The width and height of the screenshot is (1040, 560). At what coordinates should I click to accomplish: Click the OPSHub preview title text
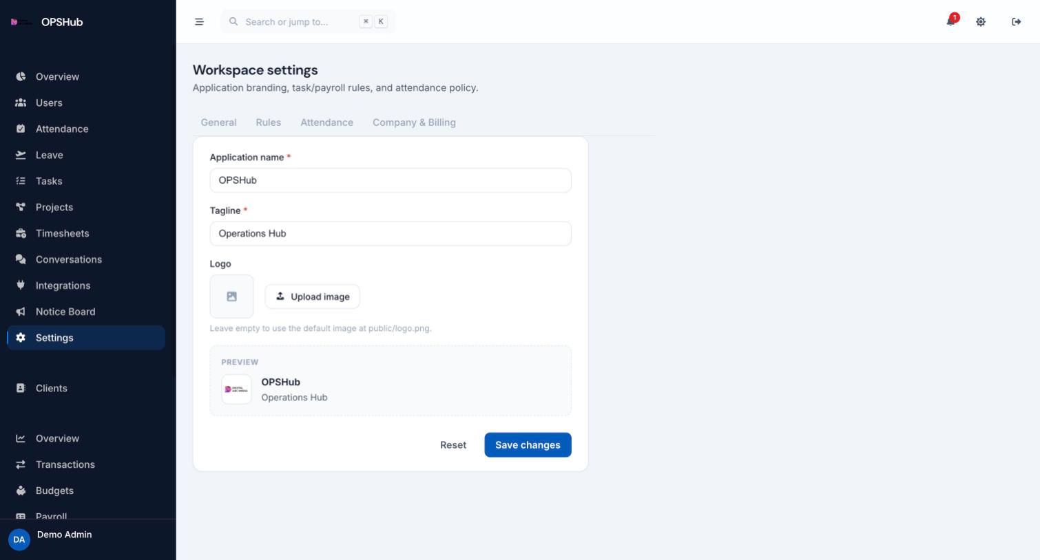[x=280, y=382]
